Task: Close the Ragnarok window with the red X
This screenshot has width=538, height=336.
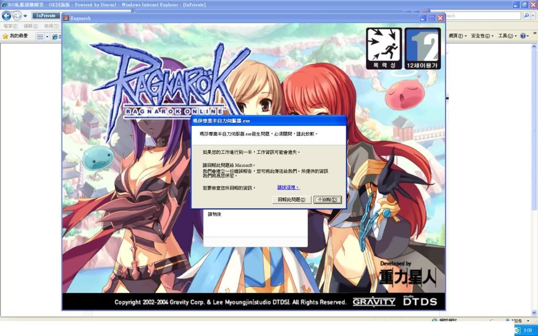Action: click(440, 18)
